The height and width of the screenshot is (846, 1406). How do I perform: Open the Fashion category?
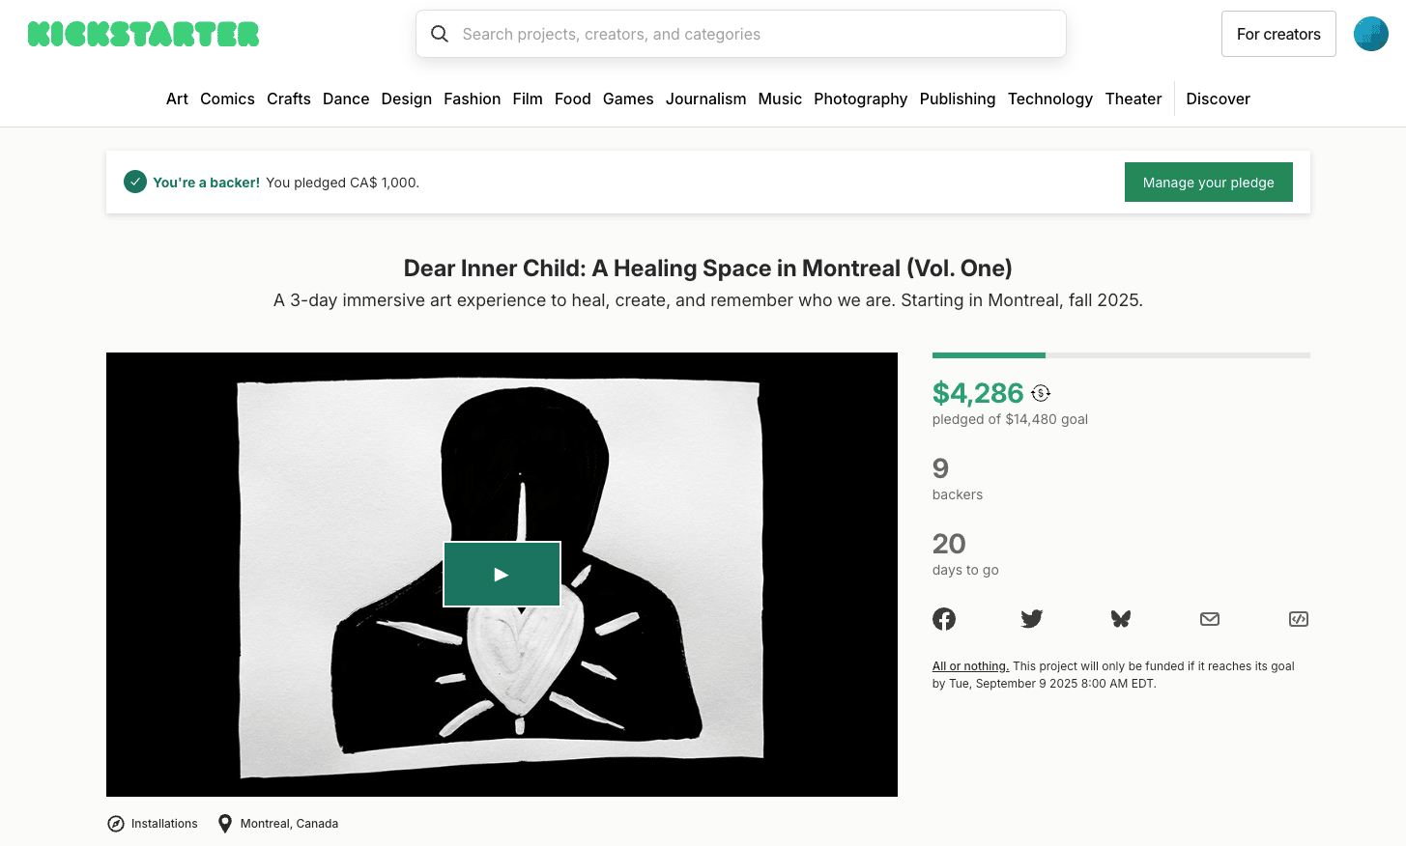(473, 99)
